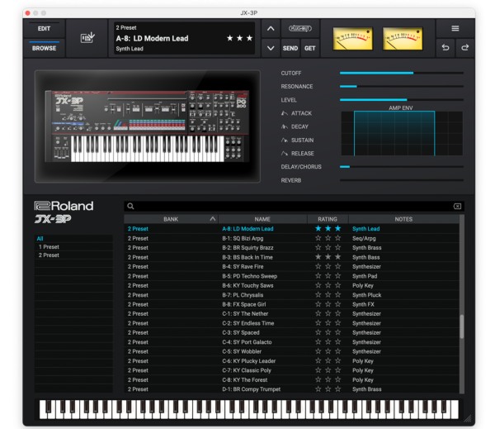The image size is (495, 429).
Task: Play a key on the bottom keyboard
Action: point(249,410)
